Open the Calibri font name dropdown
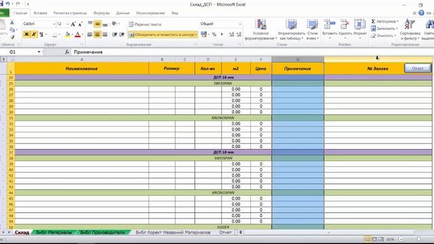 [54, 24]
